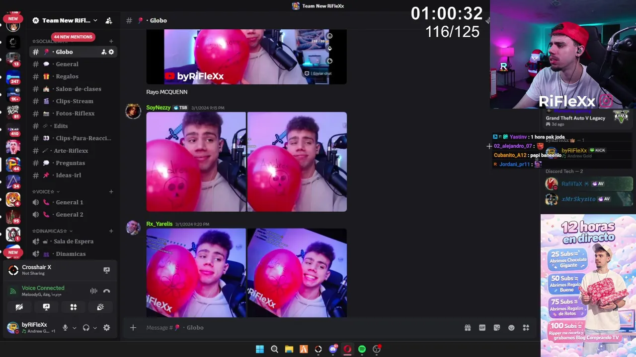Image resolution: width=636 pixels, height=357 pixels.
Task: Open the Preguntas channel
Action: pos(74,163)
